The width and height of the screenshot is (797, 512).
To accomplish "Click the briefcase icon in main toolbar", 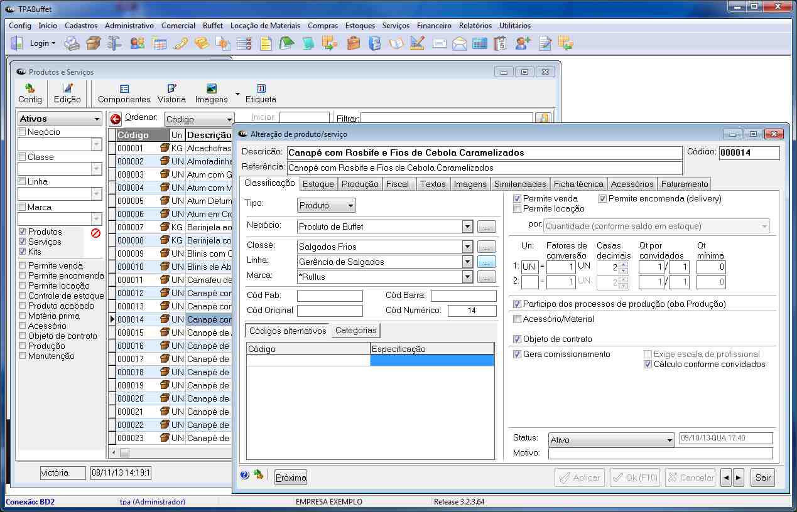I will (x=354, y=43).
